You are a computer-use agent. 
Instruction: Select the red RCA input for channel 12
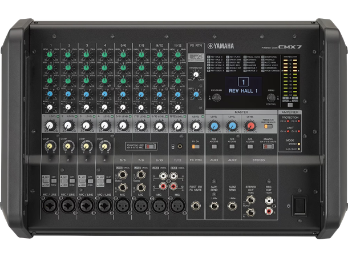(173, 186)
